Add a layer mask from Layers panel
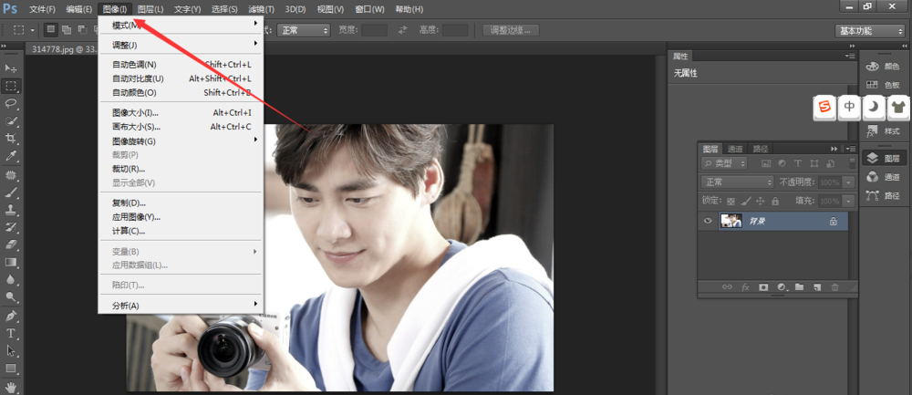912x395 pixels. click(763, 287)
